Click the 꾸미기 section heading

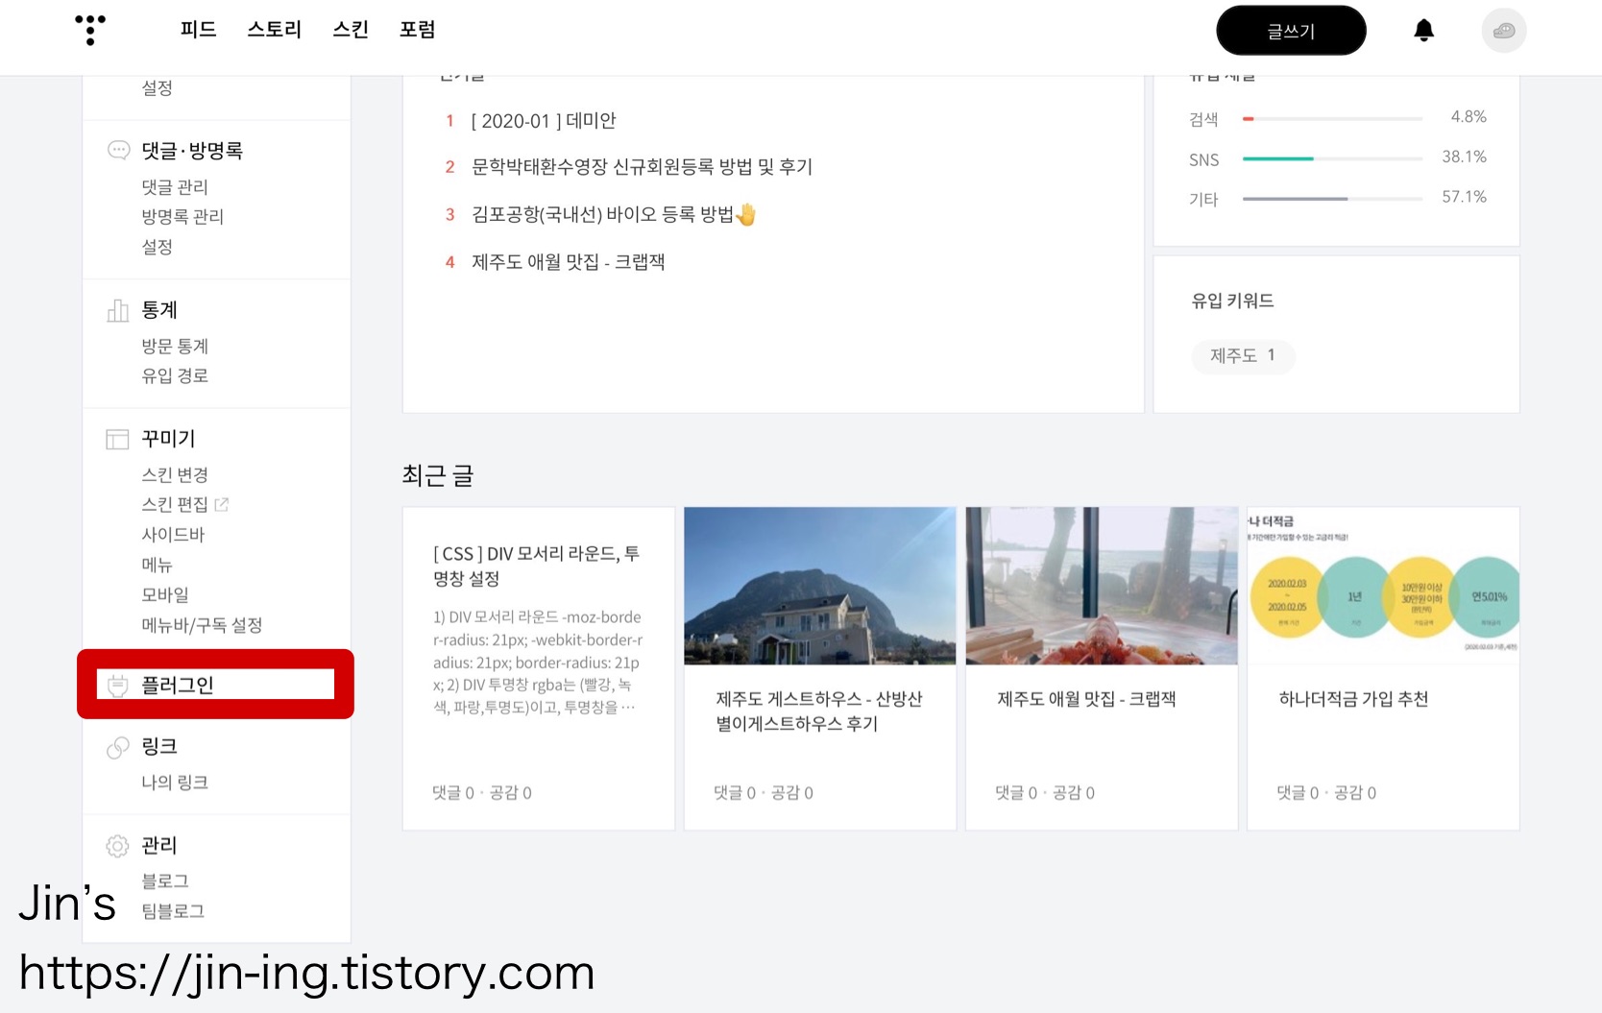168,439
